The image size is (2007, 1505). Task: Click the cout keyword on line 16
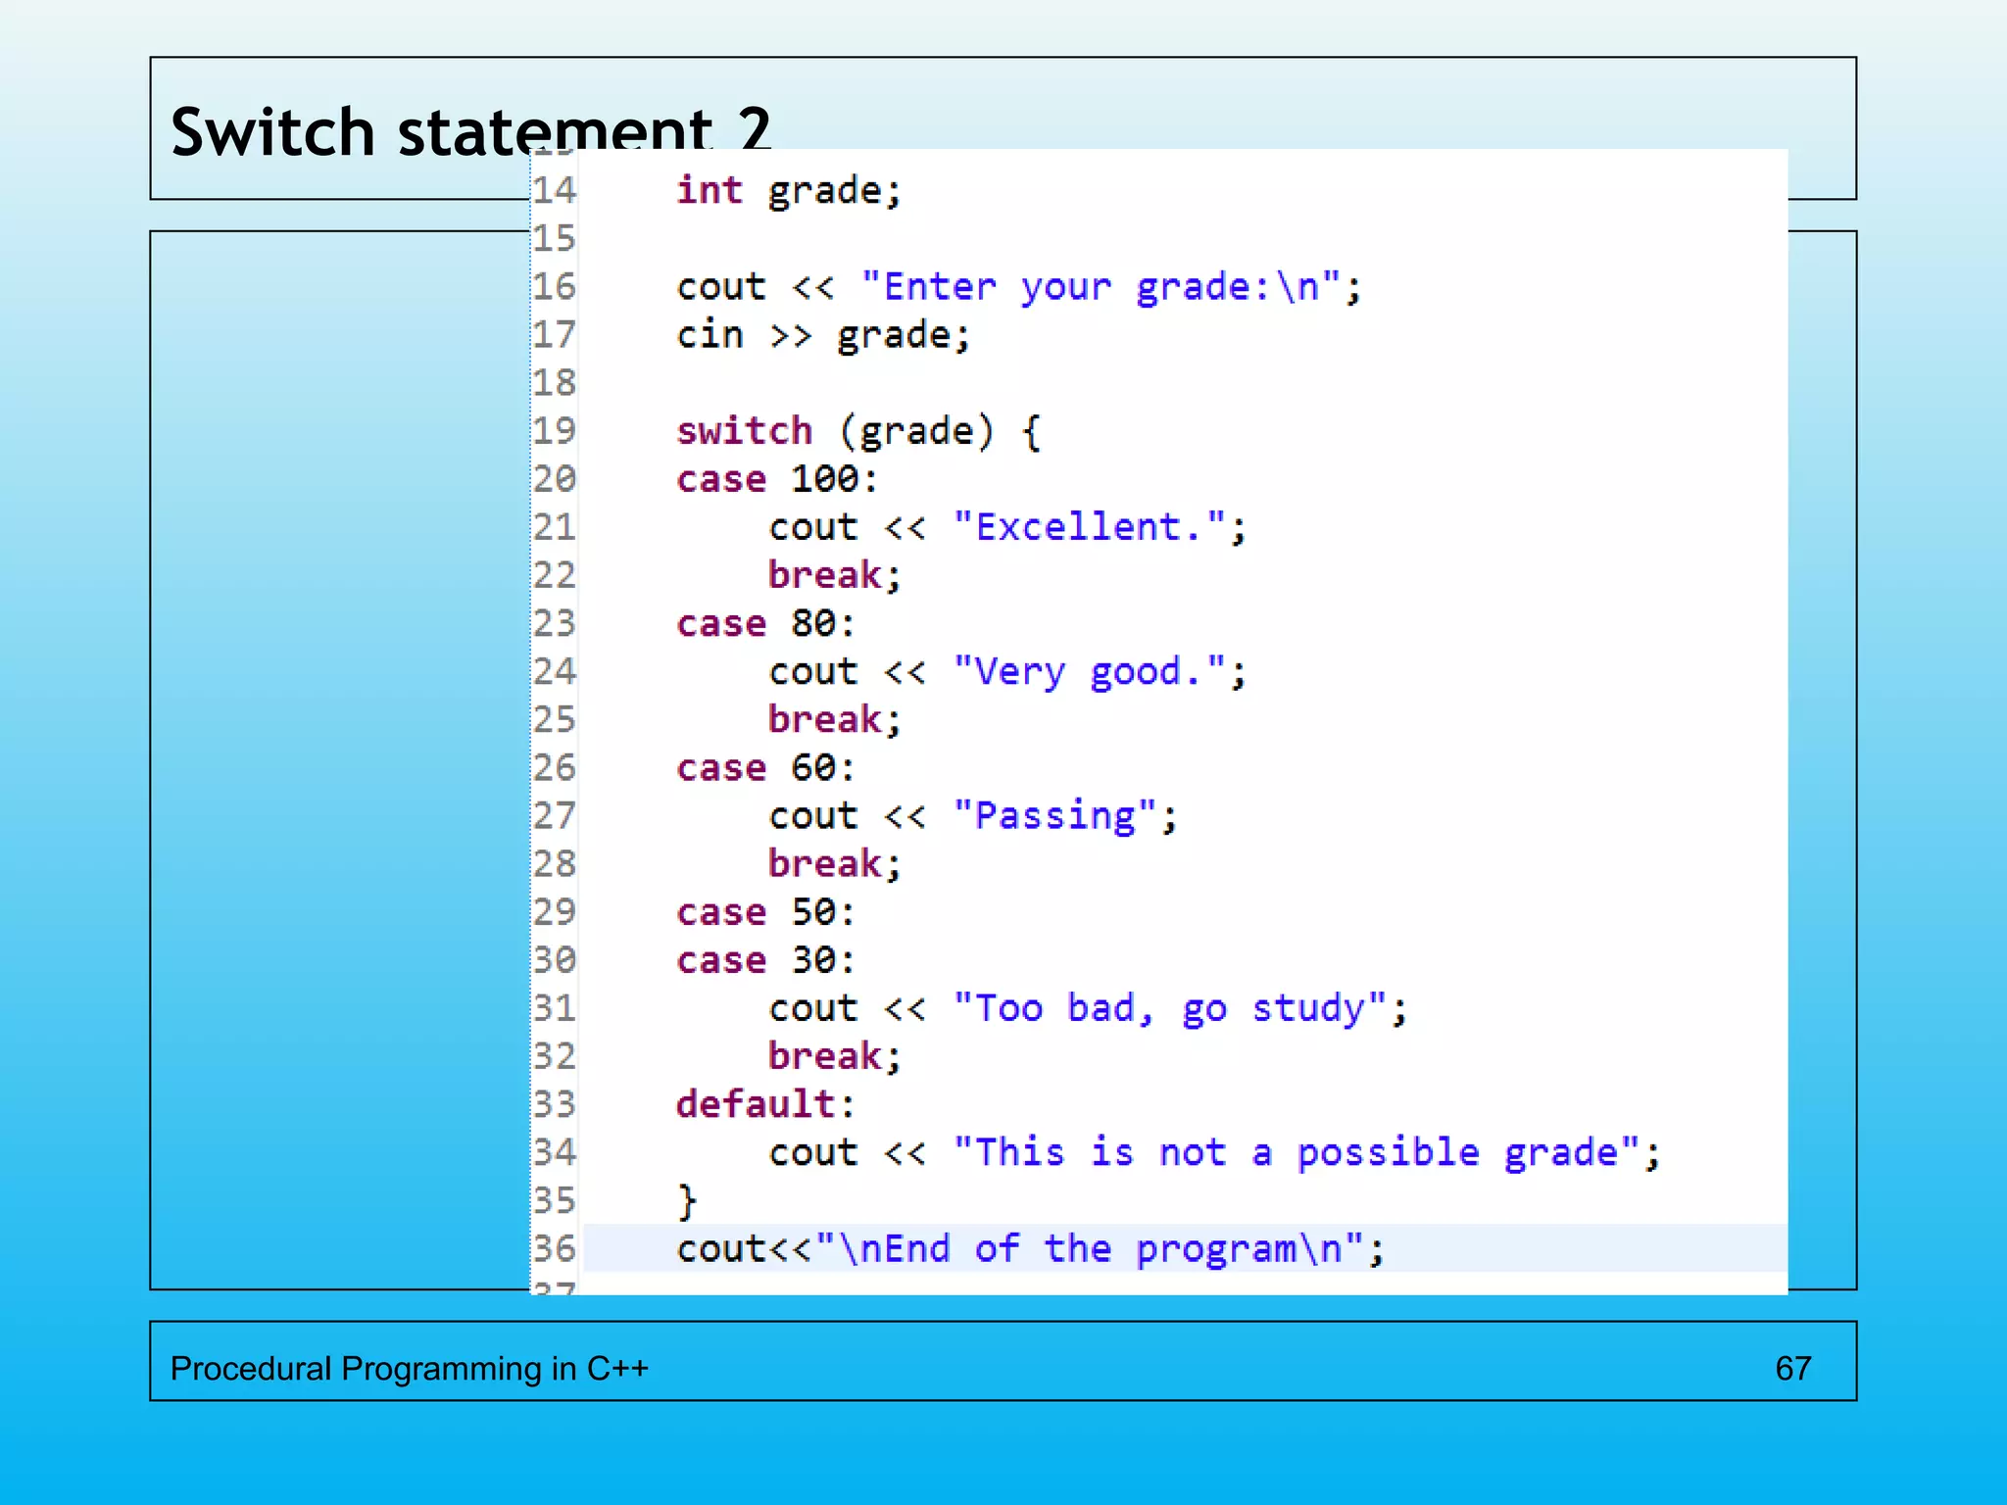pyautogui.click(x=721, y=287)
